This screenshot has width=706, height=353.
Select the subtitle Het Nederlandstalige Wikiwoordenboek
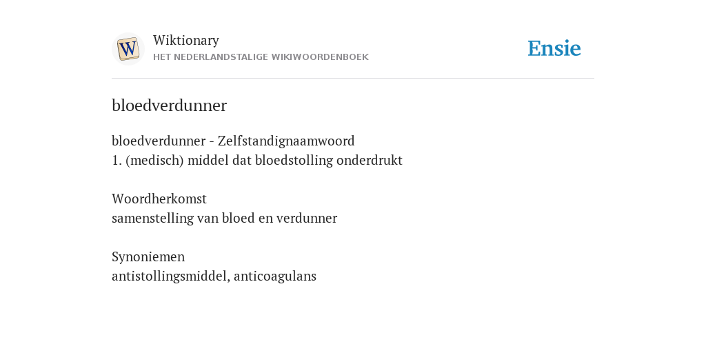click(261, 57)
